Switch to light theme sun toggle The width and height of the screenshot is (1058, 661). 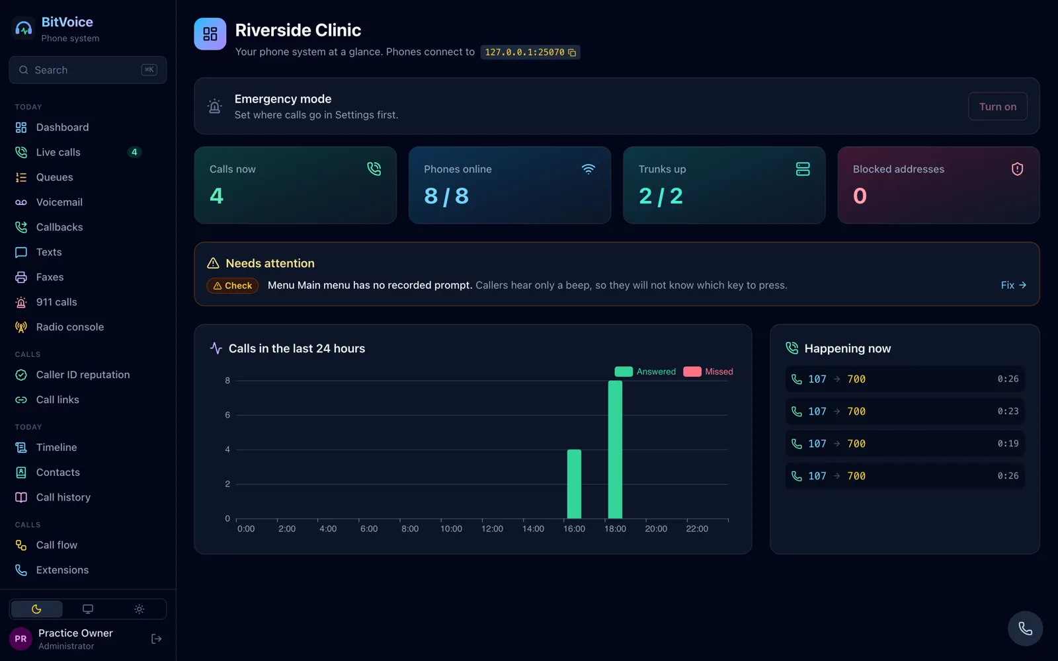click(139, 609)
